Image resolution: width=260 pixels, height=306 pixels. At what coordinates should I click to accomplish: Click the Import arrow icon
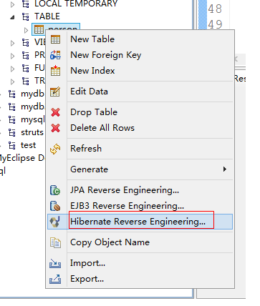click(55, 263)
